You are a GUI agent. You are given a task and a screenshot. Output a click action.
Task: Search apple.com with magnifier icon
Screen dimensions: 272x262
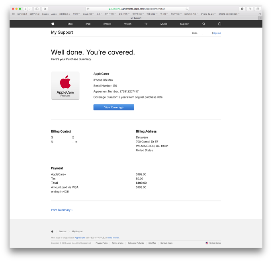204,24
